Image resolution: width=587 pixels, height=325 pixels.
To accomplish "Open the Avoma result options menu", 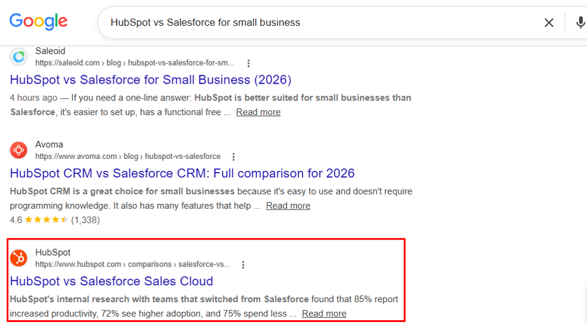I will click(234, 156).
